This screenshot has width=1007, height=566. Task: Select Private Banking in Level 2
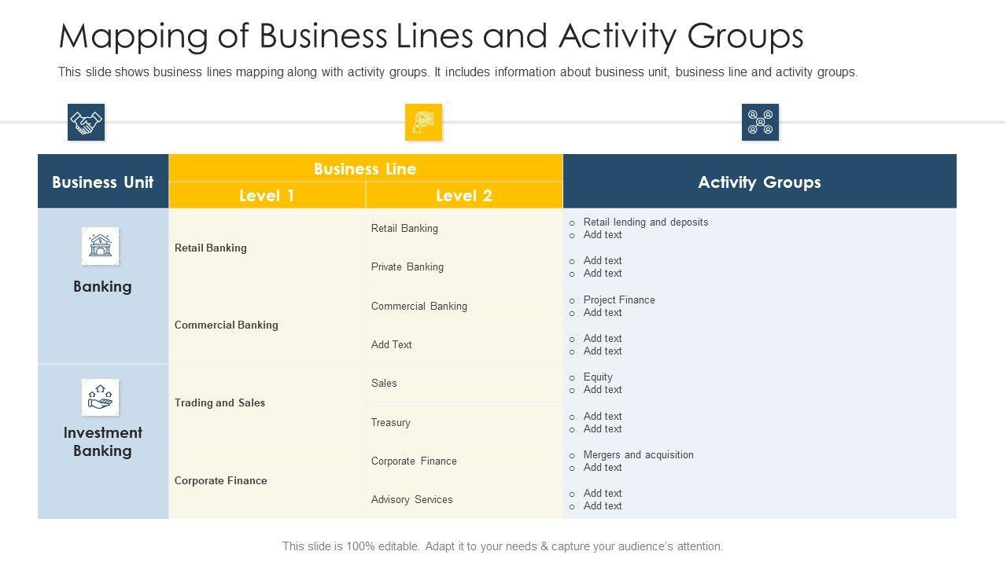tap(408, 266)
